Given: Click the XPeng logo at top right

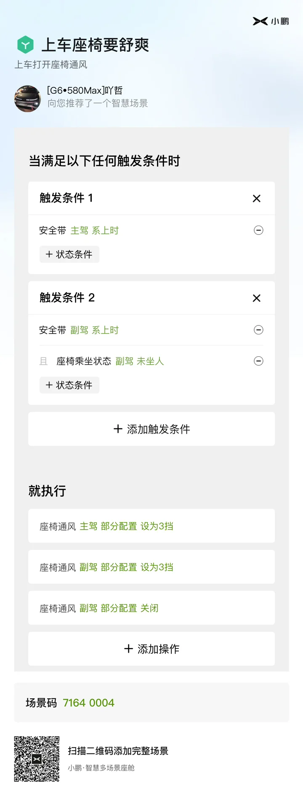Looking at the screenshot, I should point(271,21).
